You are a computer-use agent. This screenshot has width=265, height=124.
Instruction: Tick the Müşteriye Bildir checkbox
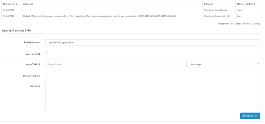[47, 74]
